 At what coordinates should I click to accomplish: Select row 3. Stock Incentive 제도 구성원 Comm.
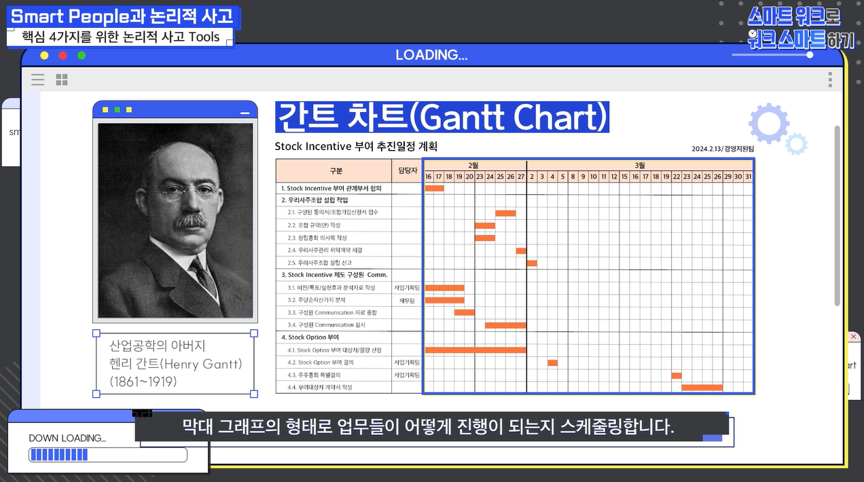(334, 275)
